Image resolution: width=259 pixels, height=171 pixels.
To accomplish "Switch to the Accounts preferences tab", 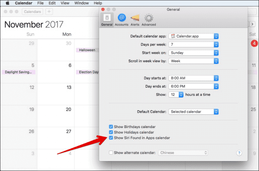I will [x=122, y=20].
